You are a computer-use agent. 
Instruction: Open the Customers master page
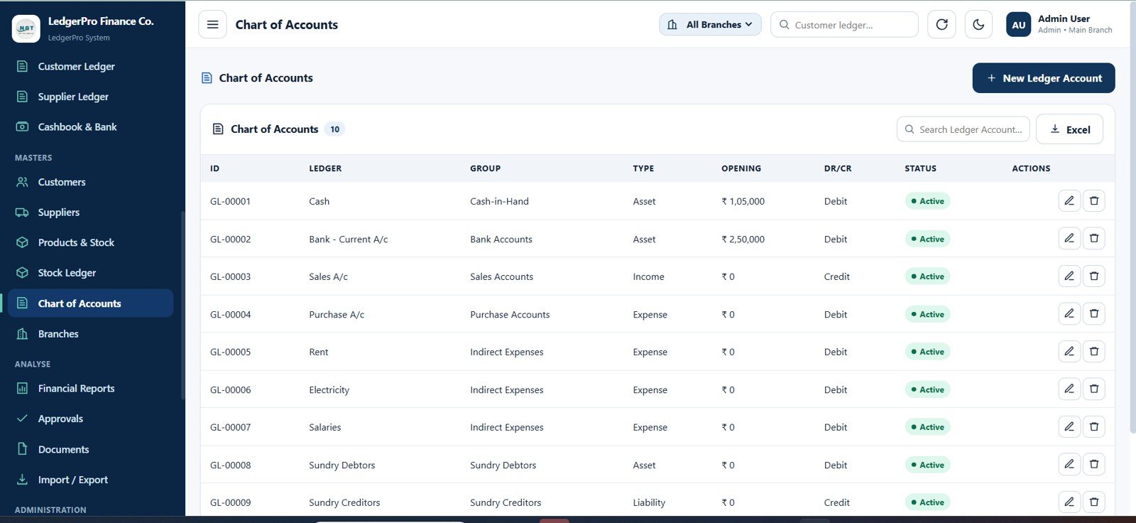point(90,182)
